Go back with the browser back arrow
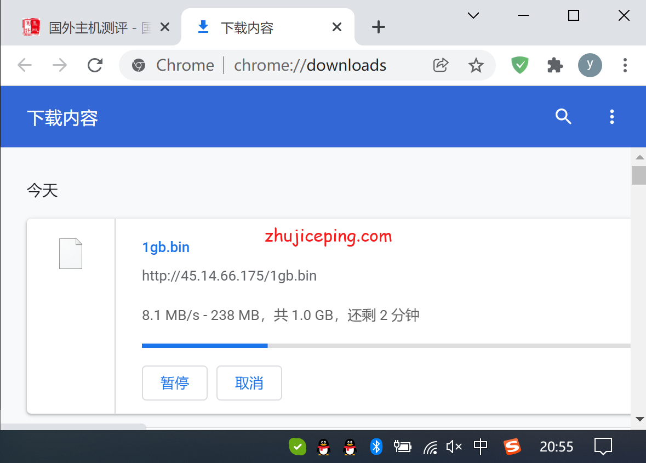Viewport: 646px width, 463px height. pyautogui.click(x=25, y=65)
